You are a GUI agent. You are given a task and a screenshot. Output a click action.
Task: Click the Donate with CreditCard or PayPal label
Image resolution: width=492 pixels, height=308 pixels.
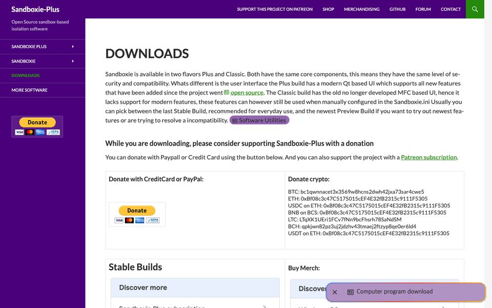pos(156,179)
